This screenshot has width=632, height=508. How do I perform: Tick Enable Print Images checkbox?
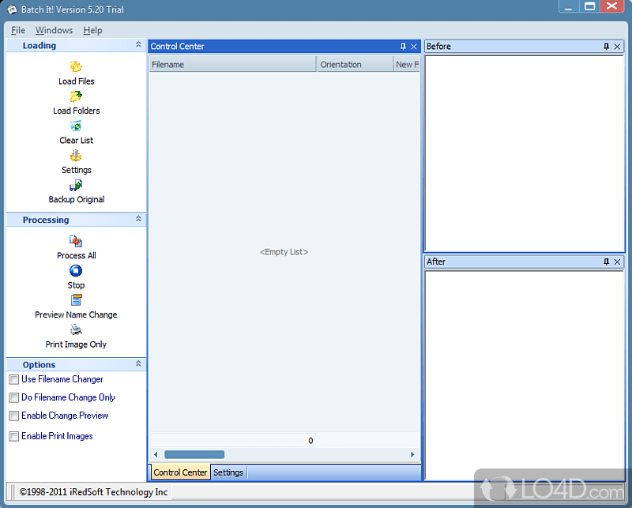click(x=14, y=436)
